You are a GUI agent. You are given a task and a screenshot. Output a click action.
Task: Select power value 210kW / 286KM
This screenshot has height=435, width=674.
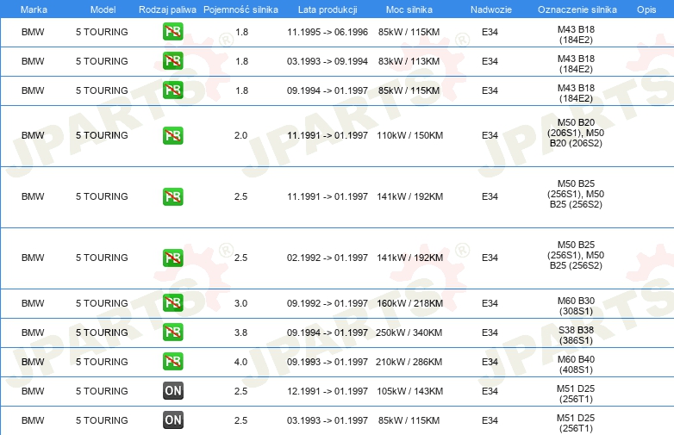tap(409, 362)
